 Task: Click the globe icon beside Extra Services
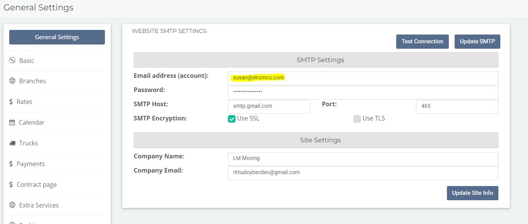point(12,205)
